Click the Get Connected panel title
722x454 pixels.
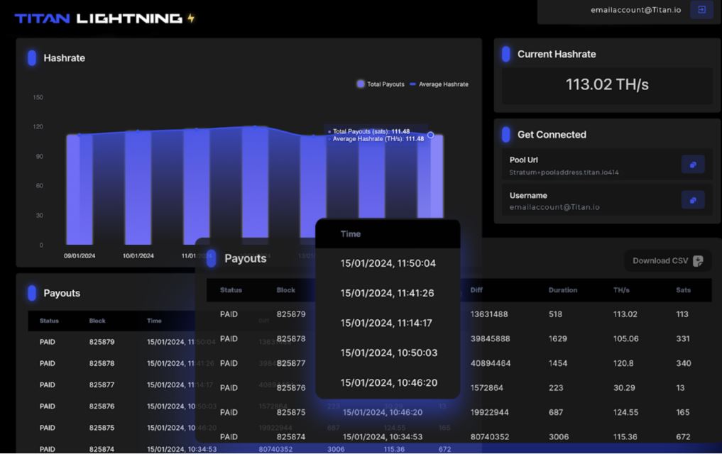click(x=552, y=135)
